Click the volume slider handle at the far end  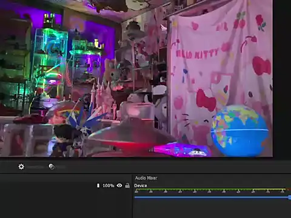[290, 197]
